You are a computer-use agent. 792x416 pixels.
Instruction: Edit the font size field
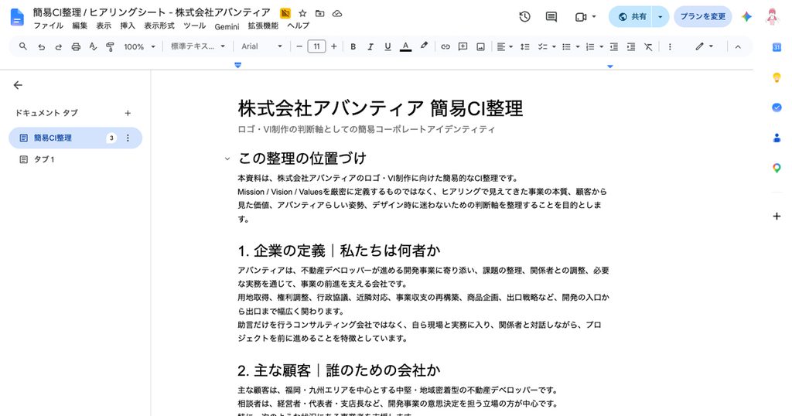[x=316, y=46]
